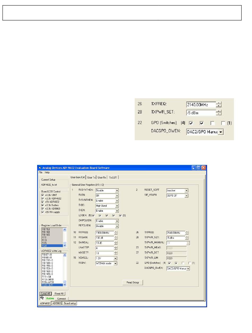252x333 pixels.
Task: Increase RXFREQ value with stepper
Action: (x=116, y=231)
